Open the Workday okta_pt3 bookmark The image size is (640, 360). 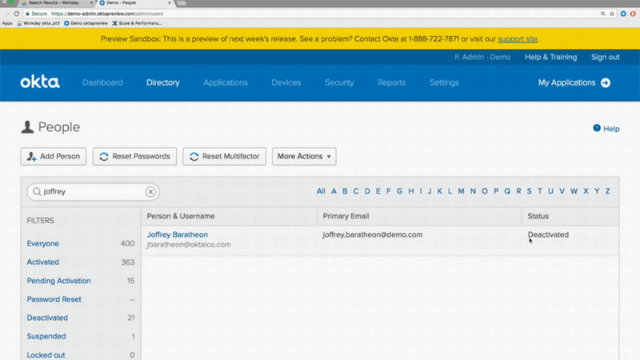click(40, 23)
